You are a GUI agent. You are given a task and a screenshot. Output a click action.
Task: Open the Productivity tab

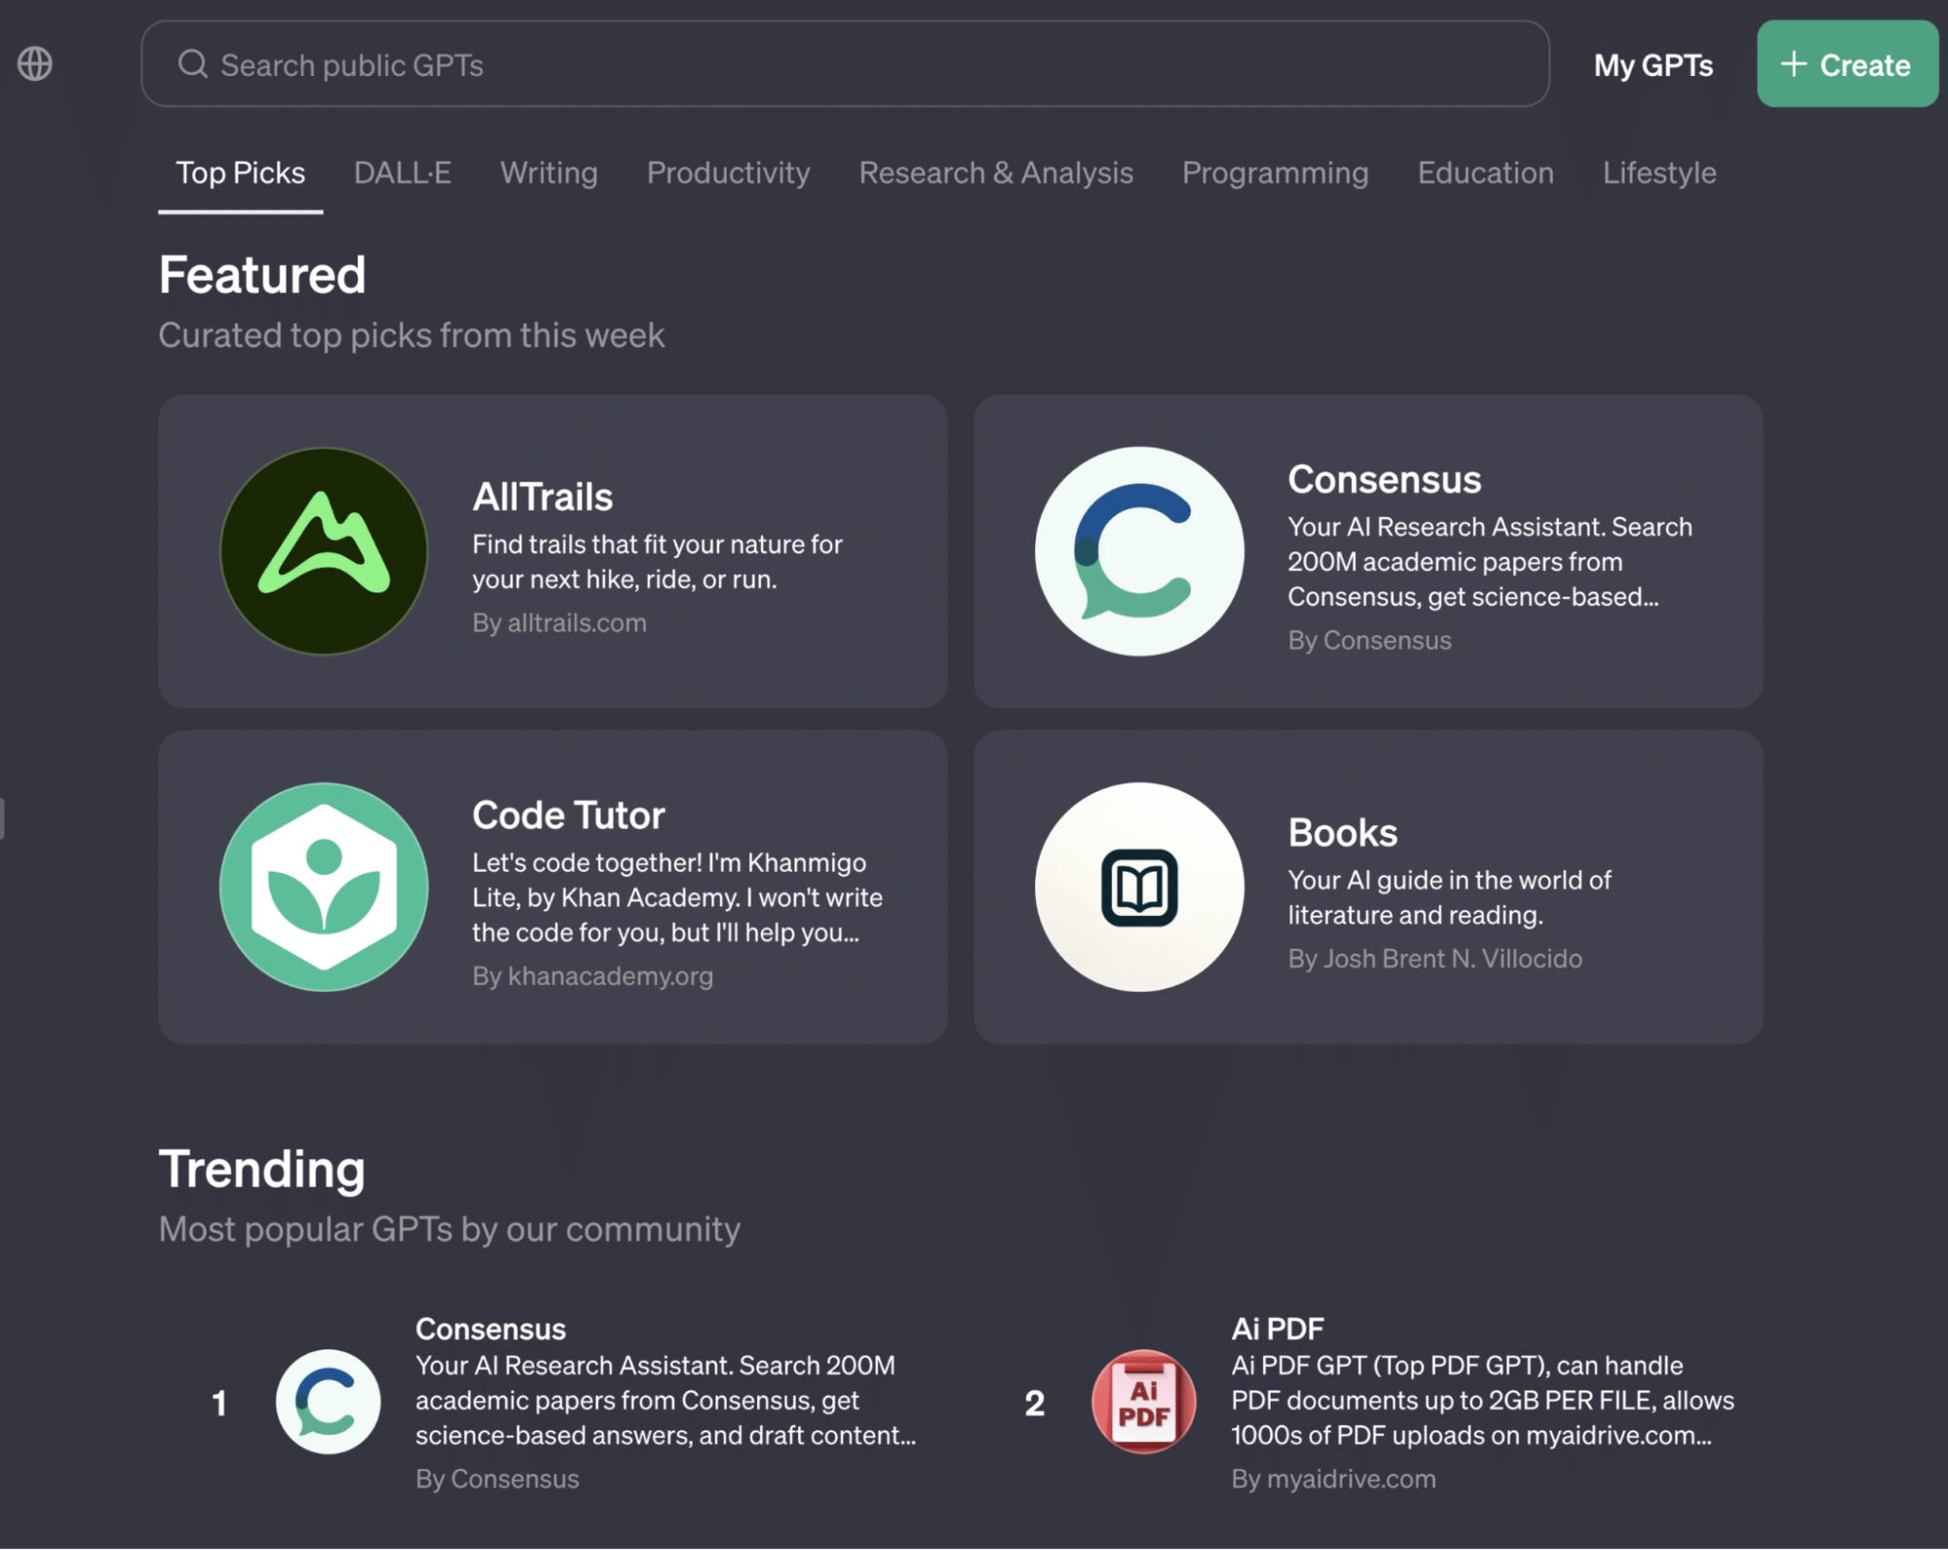(x=728, y=173)
